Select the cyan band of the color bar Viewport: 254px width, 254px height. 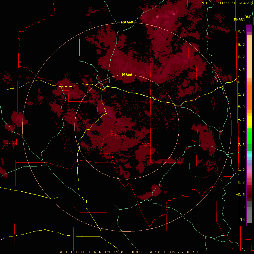249,155
